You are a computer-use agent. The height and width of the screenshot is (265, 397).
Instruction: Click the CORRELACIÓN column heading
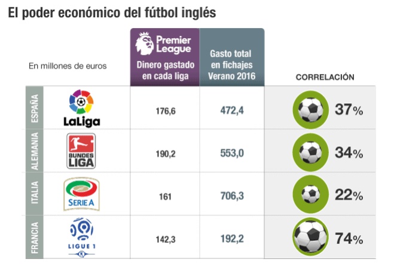(325, 77)
